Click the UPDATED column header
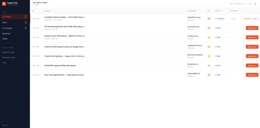 234,11
